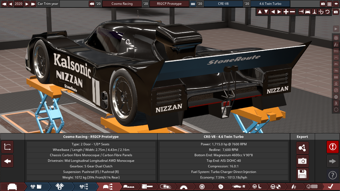Toggle drivetrain view in side panel
This screenshot has width=340, height=191.
click(x=336, y=51)
